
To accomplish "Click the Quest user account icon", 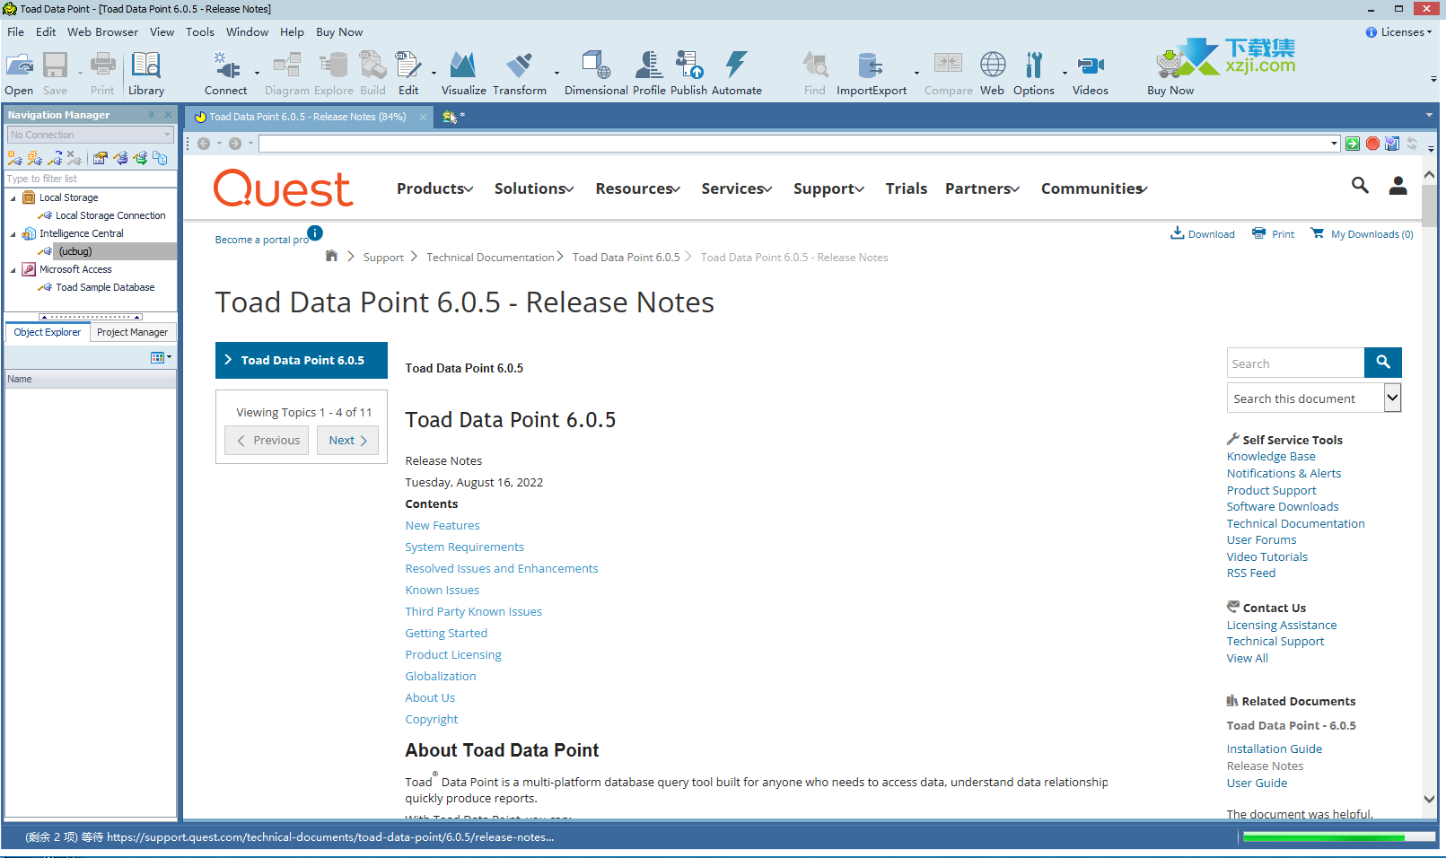I will pyautogui.click(x=1398, y=185).
